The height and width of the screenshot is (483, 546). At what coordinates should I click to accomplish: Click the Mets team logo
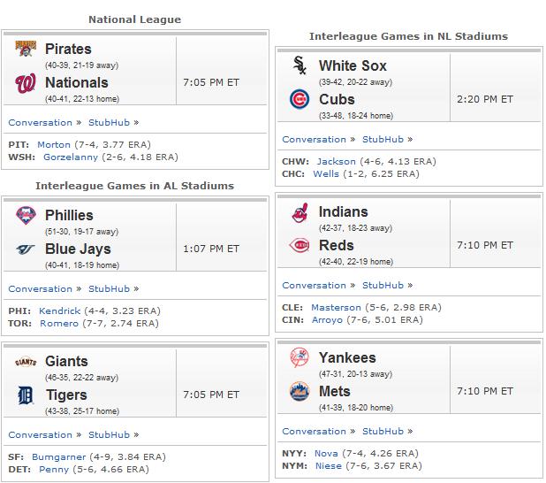[300, 391]
